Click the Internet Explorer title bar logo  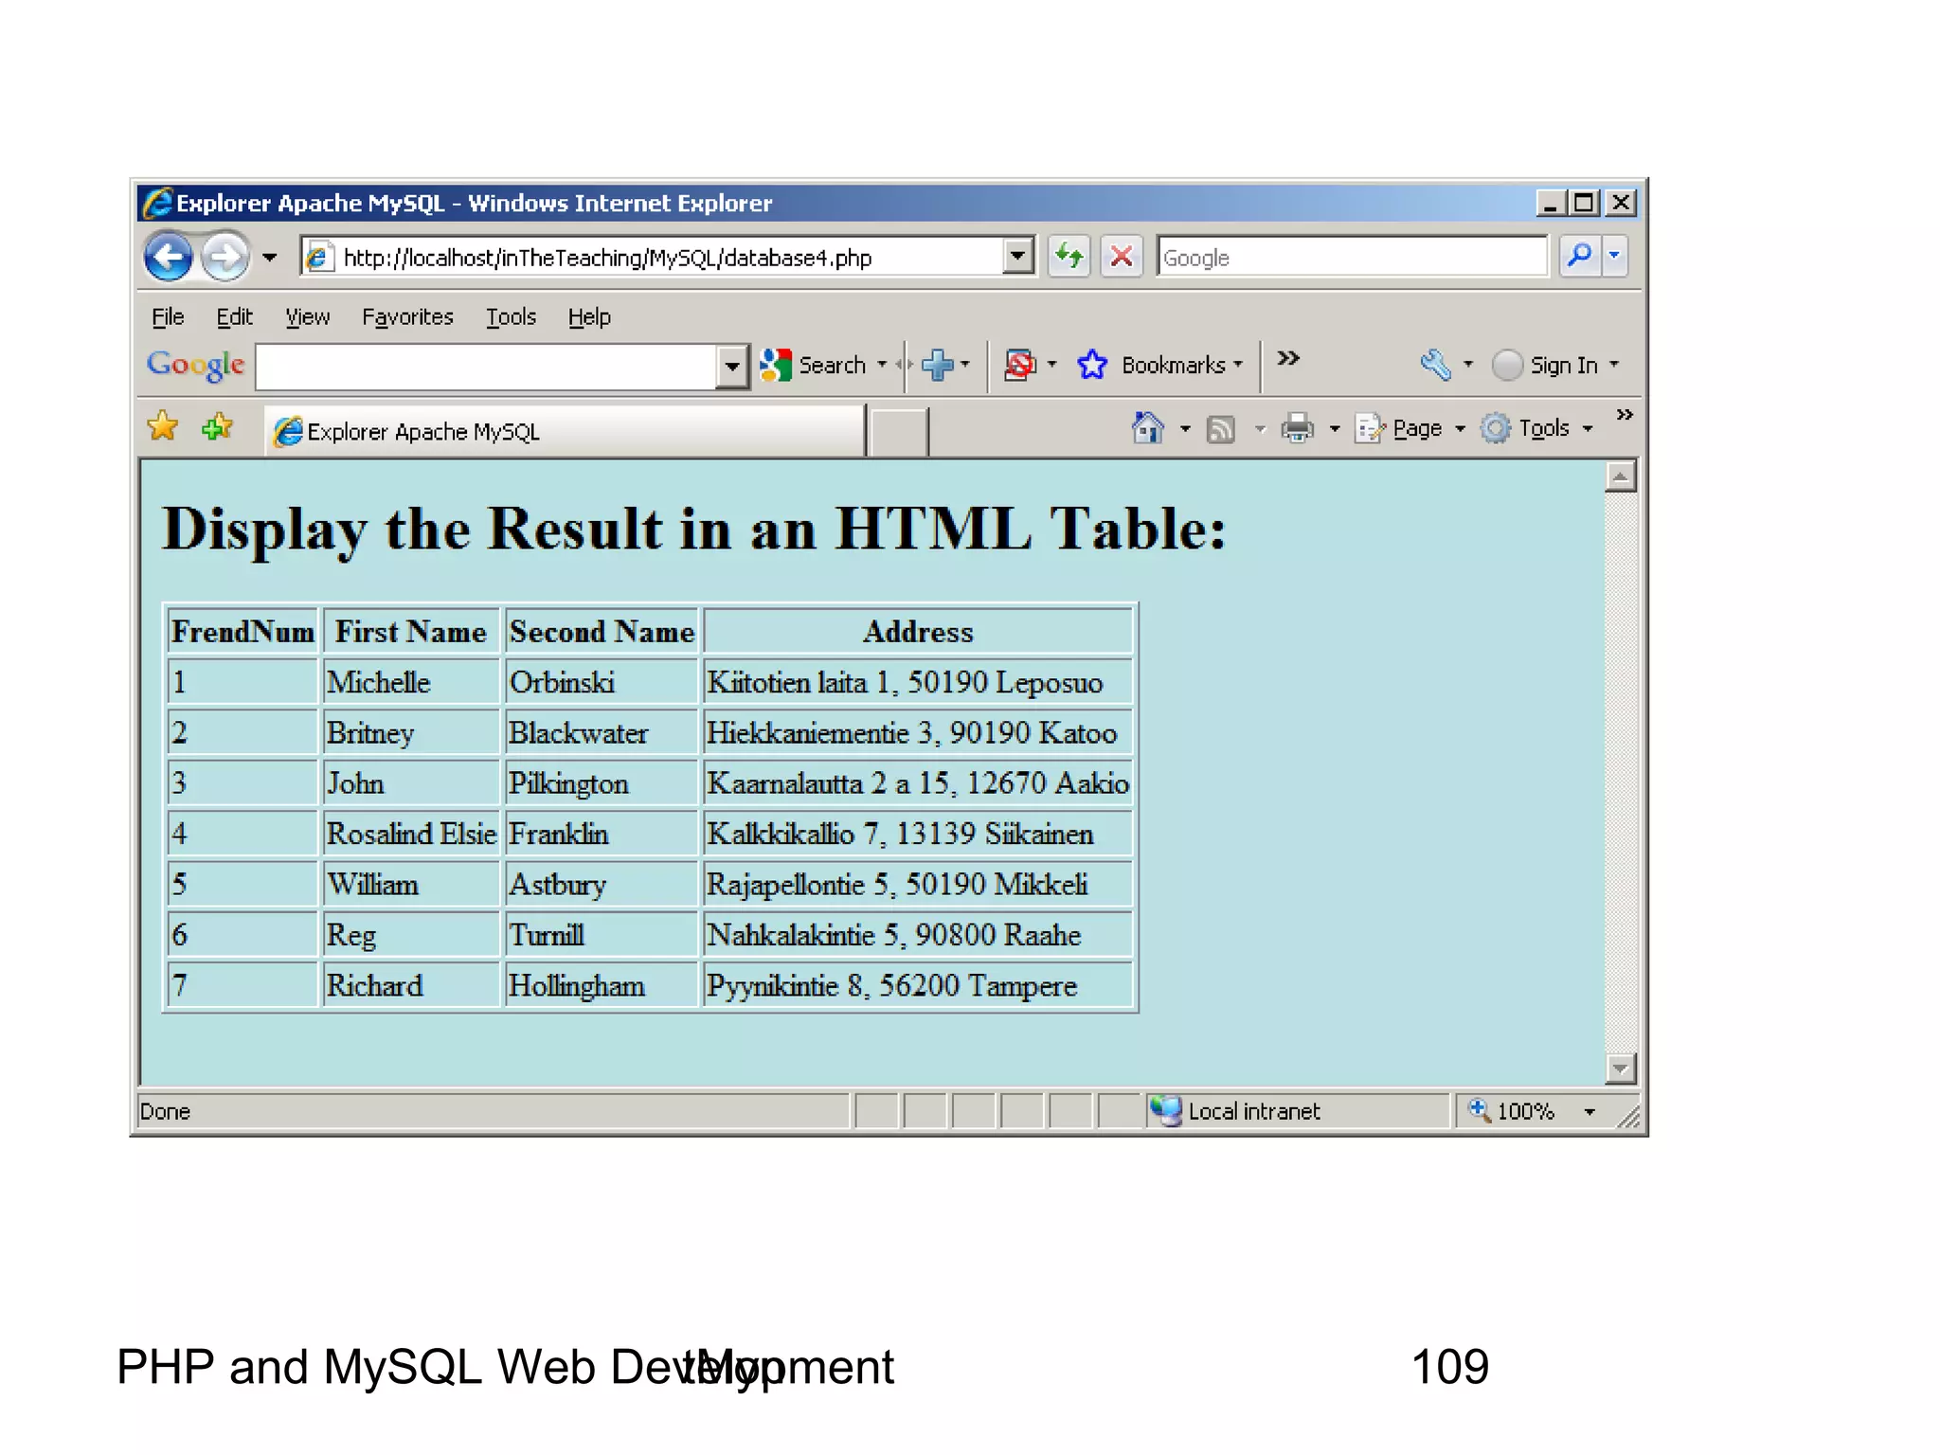click(x=157, y=203)
